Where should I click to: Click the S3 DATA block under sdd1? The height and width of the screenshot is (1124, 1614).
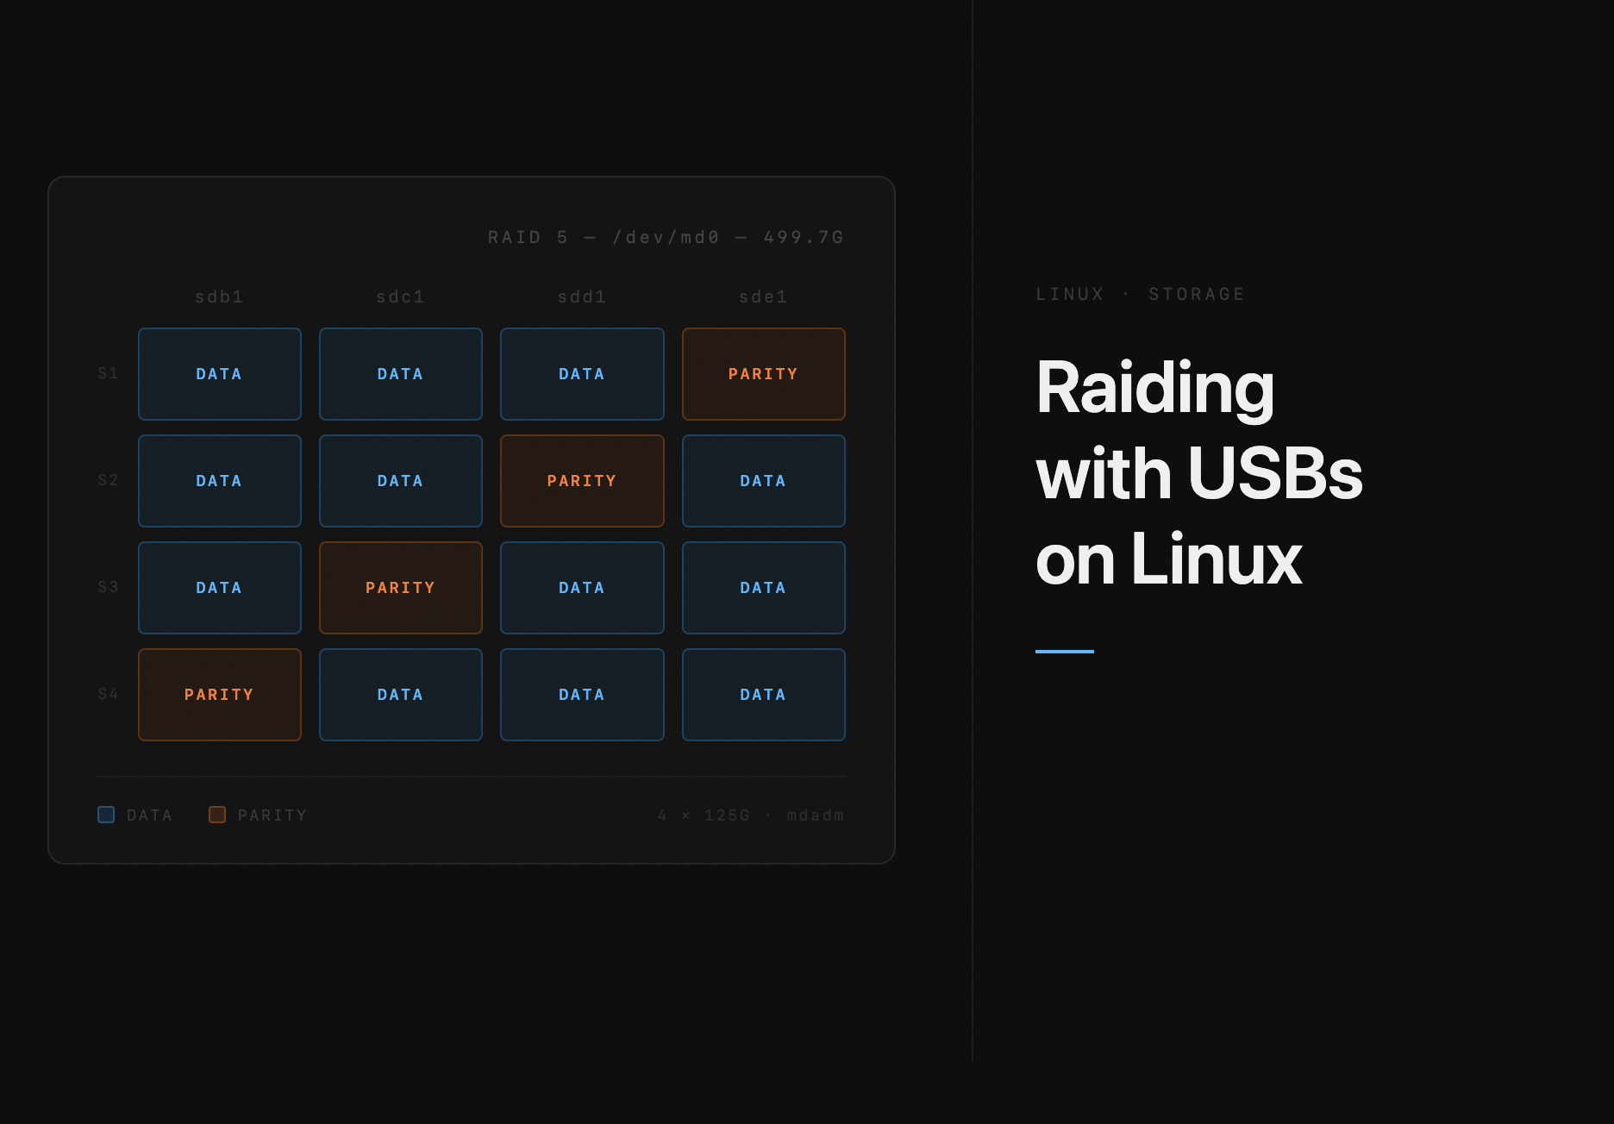[582, 588]
